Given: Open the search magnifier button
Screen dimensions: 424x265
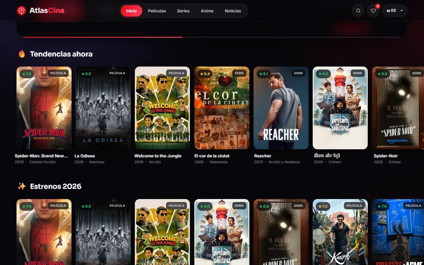Looking at the screenshot, I should click(x=358, y=11).
